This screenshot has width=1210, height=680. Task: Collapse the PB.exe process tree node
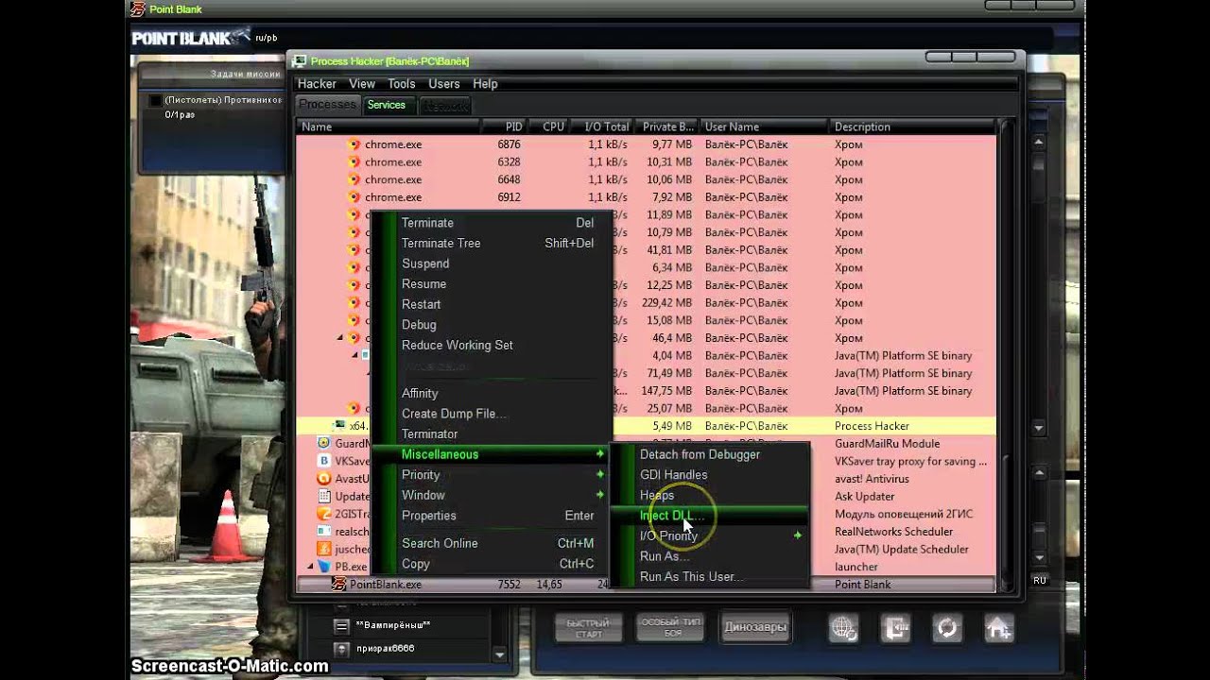tap(310, 567)
